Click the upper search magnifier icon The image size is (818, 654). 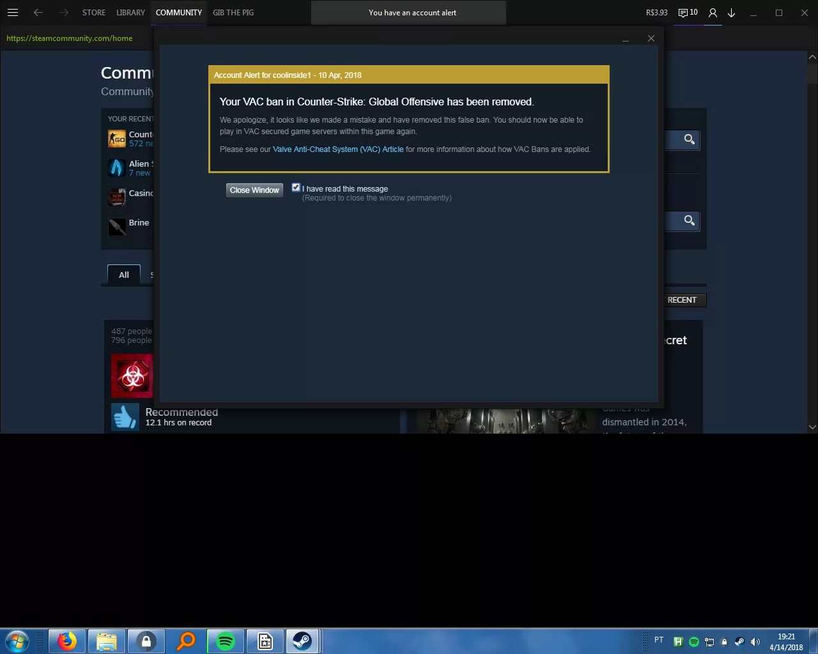(x=689, y=139)
